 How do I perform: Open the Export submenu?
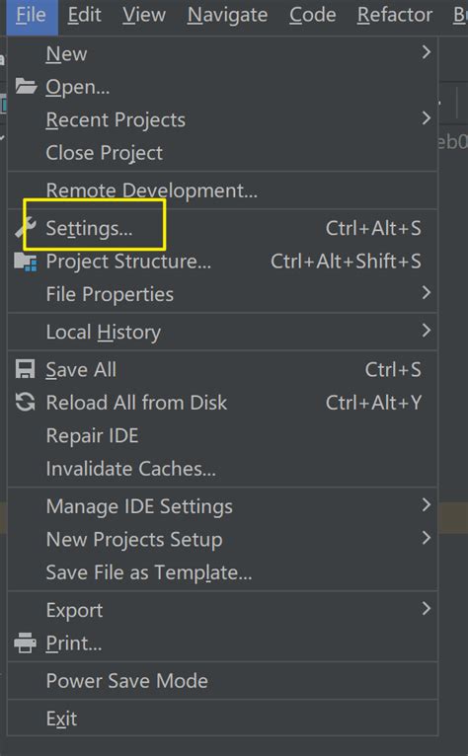click(222, 610)
